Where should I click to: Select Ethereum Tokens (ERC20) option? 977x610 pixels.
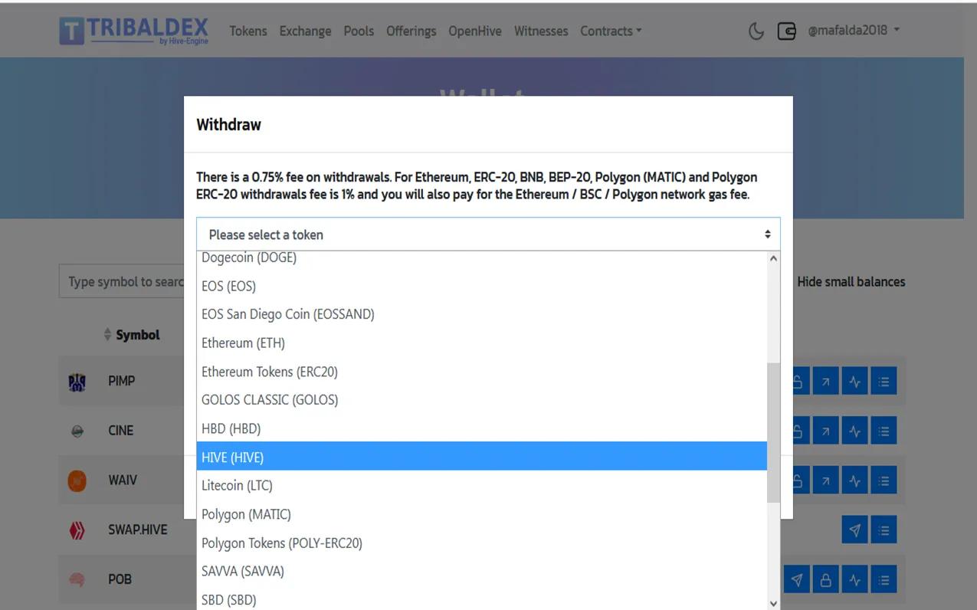pos(481,372)
